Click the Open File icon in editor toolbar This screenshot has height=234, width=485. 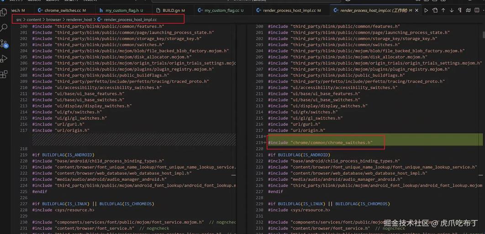(435, 10)
